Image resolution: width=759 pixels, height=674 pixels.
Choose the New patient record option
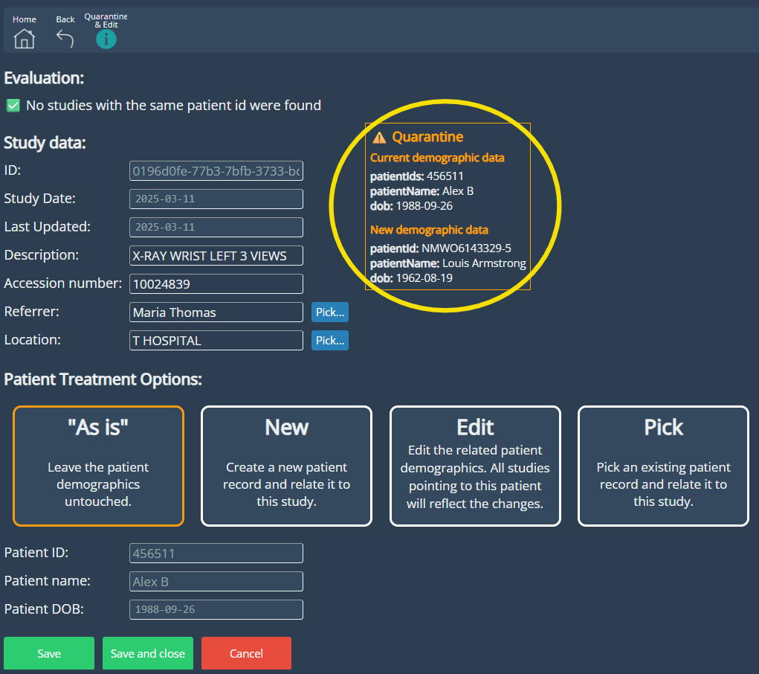pos(286,466)
